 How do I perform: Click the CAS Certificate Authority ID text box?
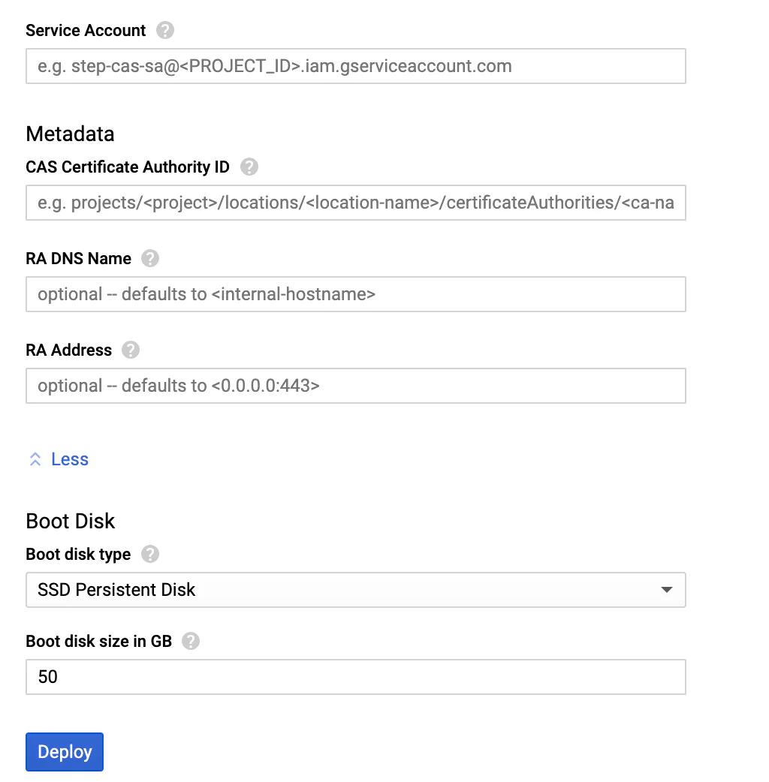coord(355,203)
